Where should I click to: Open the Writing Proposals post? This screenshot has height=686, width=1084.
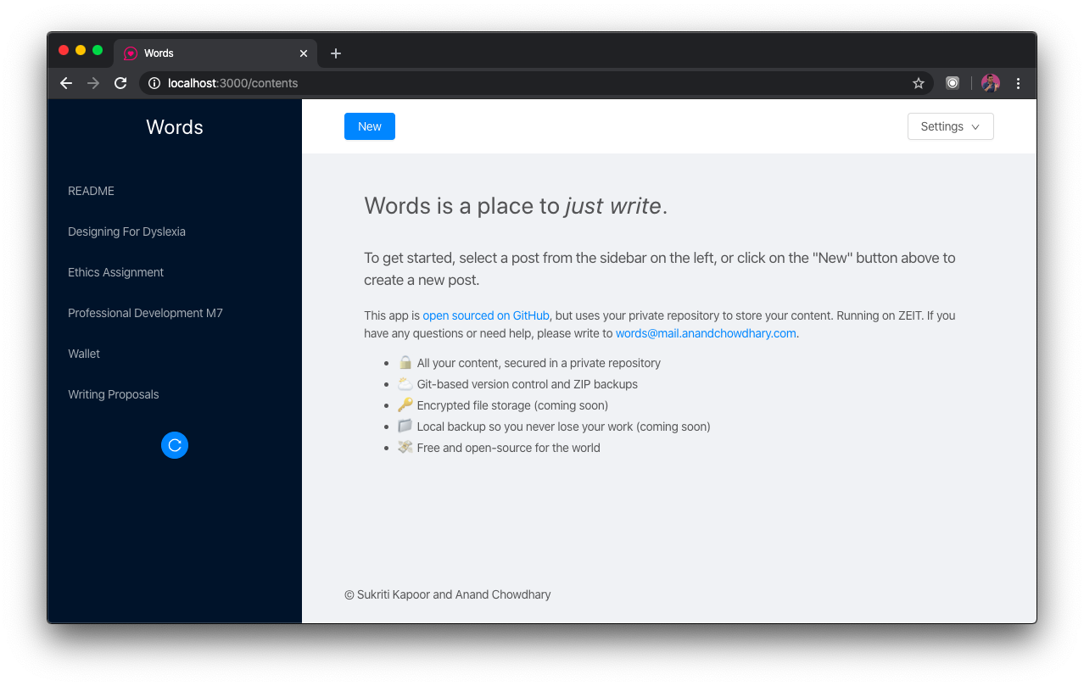click(175, 394)
